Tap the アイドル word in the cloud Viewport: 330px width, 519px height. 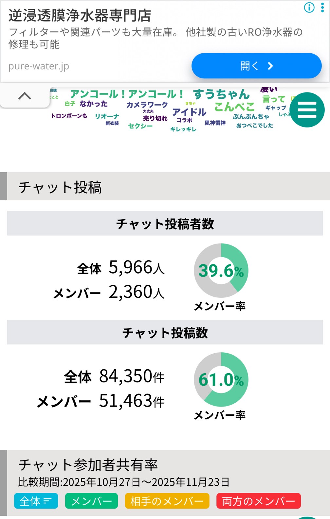pos(189,112)
